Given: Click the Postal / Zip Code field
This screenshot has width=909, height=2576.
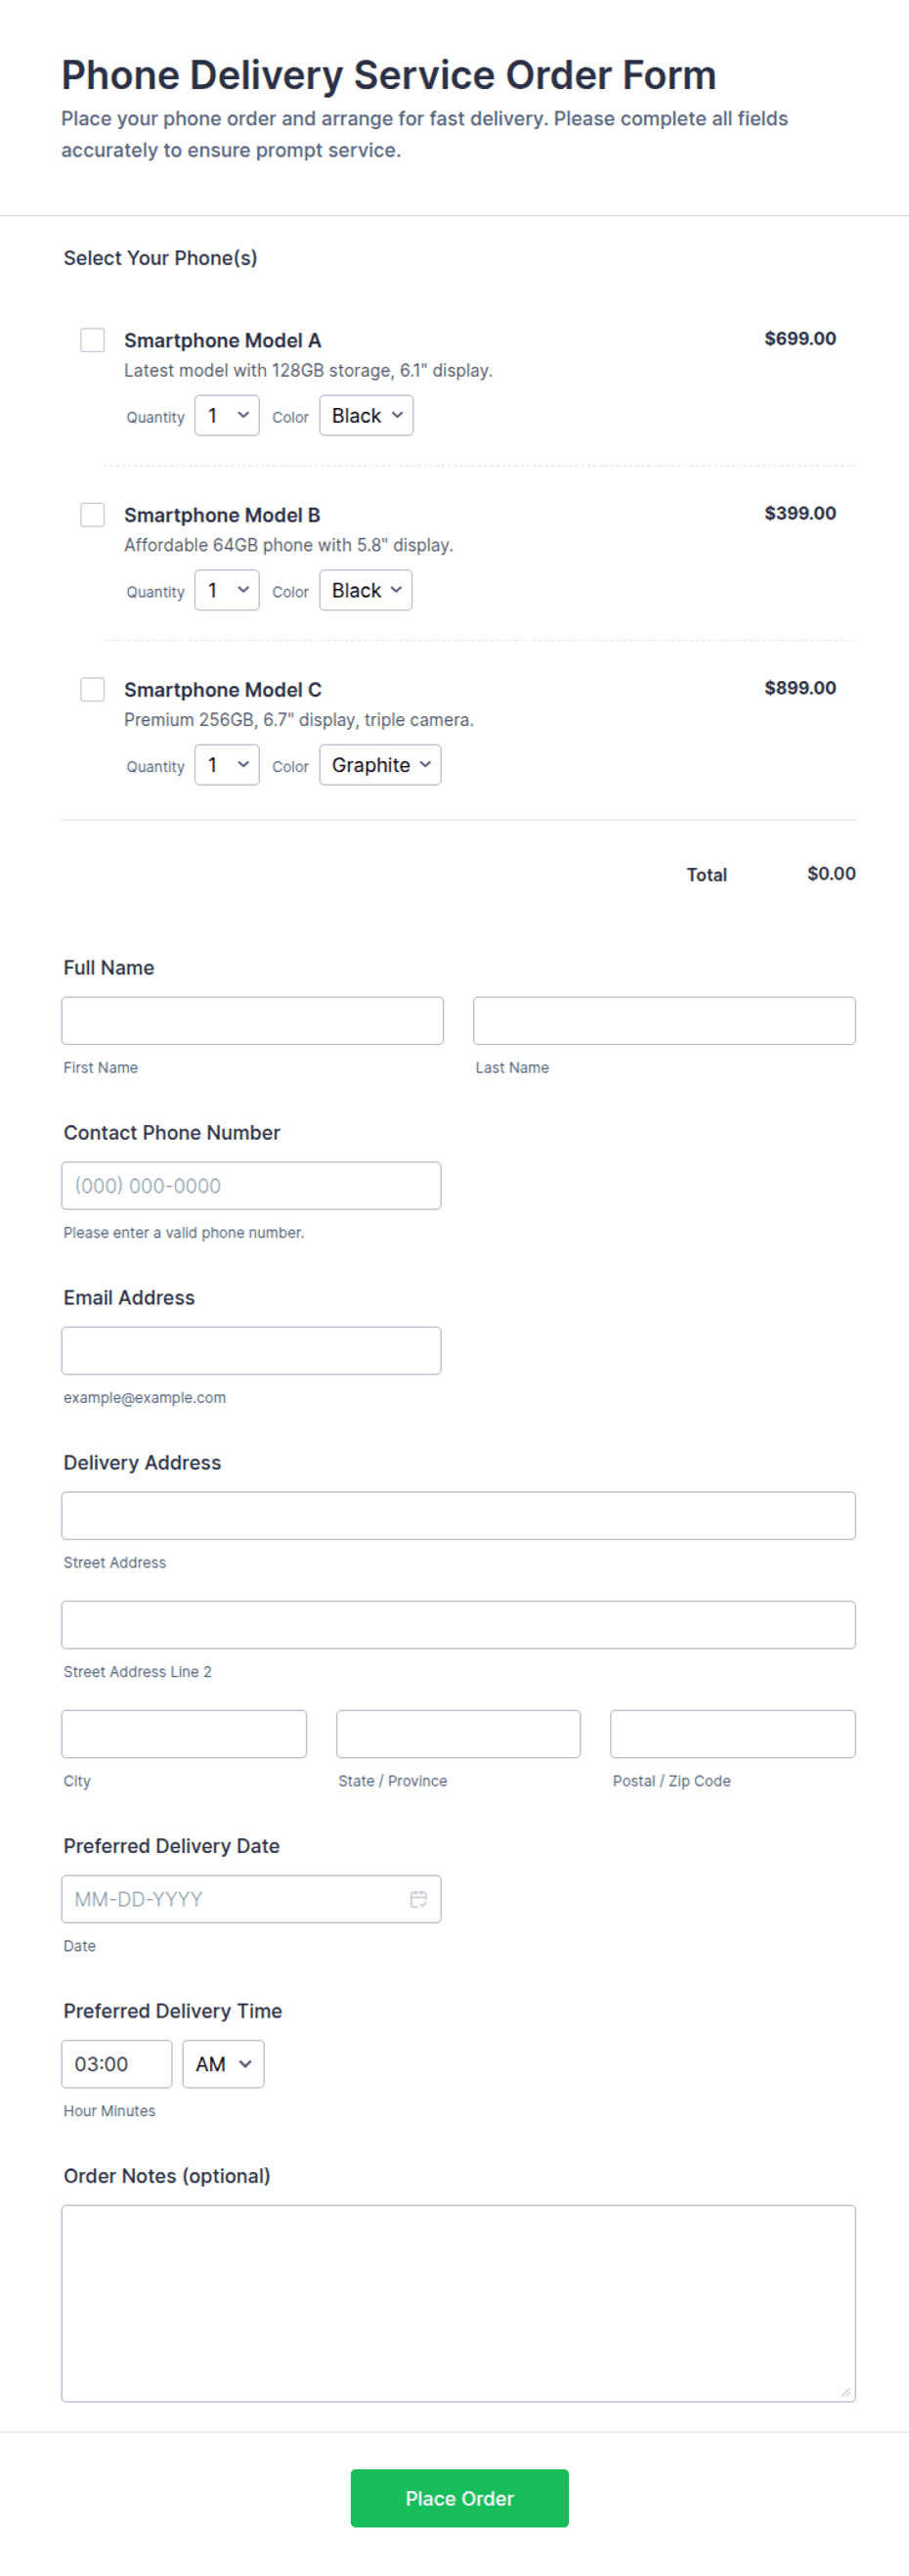Looking at the screenshot, I should 733,1734.
